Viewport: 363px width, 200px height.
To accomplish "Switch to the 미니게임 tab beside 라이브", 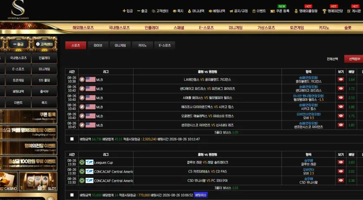I will coord(120,45).
